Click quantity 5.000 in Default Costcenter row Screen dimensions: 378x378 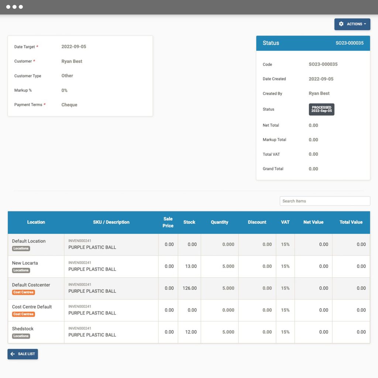coord(228,288)
